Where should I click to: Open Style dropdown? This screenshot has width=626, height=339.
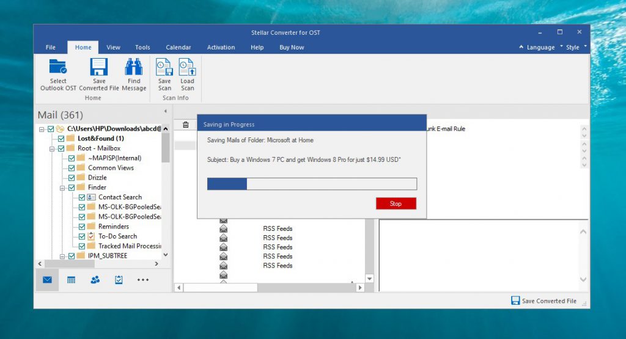pos(572,47)
